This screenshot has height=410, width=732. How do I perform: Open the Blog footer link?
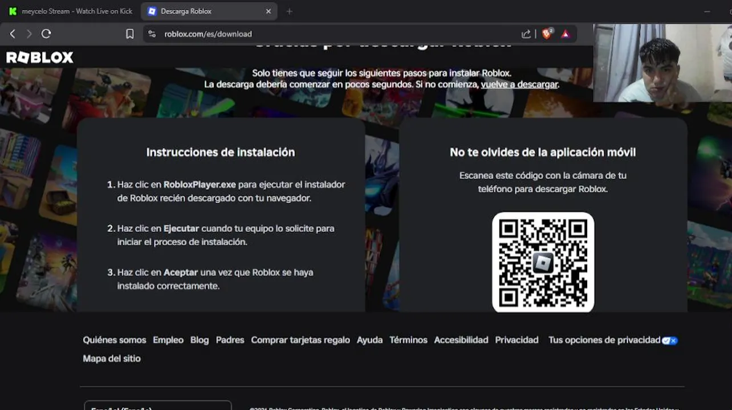click(x=200, y=340)
